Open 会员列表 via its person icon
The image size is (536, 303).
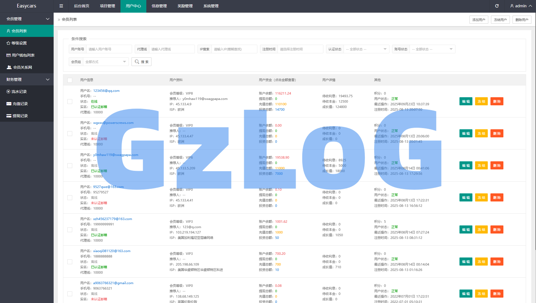(8, 31)
